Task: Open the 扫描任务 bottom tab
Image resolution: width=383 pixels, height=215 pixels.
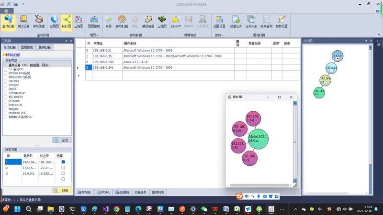Action: click(x=140, y=193)
